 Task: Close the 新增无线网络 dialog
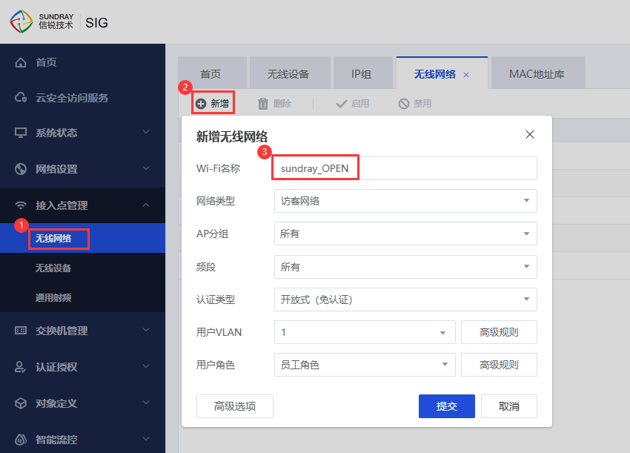point(530,134)
